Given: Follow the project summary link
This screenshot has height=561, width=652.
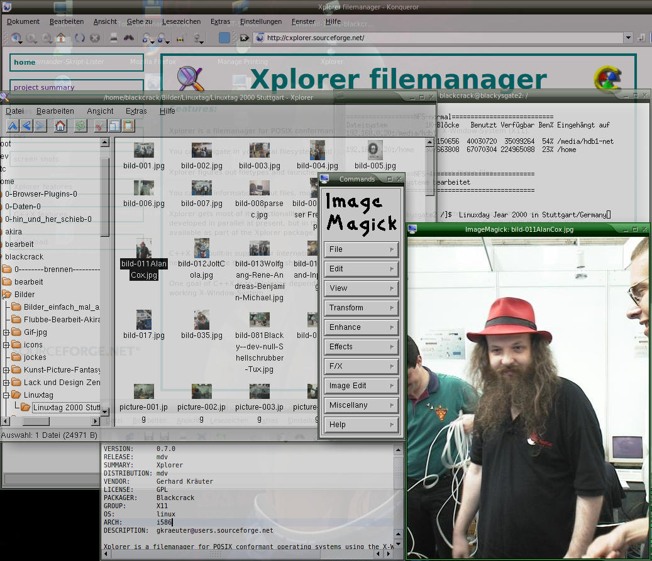Looking at the screenshot, I should [x=44, y=87].
